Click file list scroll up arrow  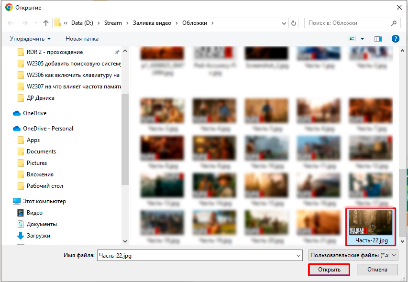coord(402,51)
